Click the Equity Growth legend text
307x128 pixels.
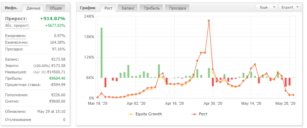(x=149, y=114)
